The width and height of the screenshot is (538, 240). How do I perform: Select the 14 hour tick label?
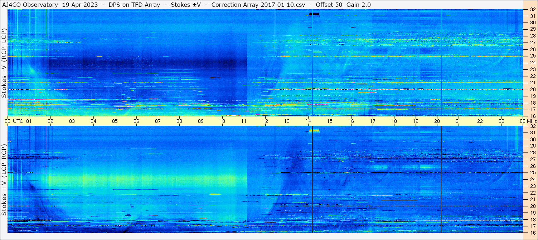tap(308, 121)
